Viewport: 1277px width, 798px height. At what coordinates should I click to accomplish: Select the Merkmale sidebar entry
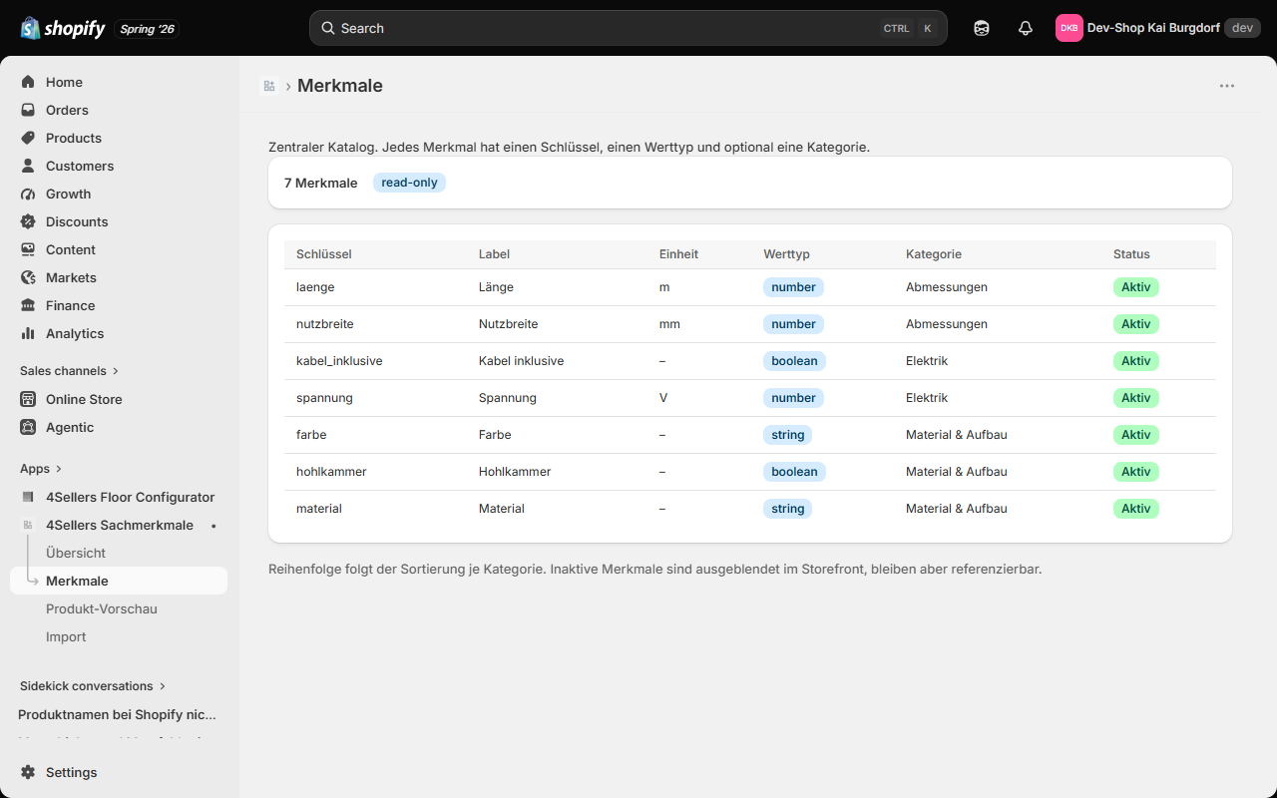pyautogui.click(x=119, y=581)
